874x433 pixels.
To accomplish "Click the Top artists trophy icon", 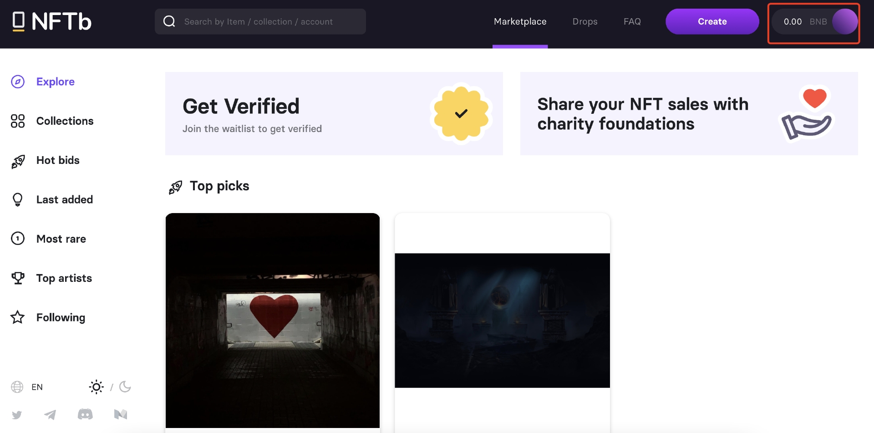I will click(x=18, y=278).
